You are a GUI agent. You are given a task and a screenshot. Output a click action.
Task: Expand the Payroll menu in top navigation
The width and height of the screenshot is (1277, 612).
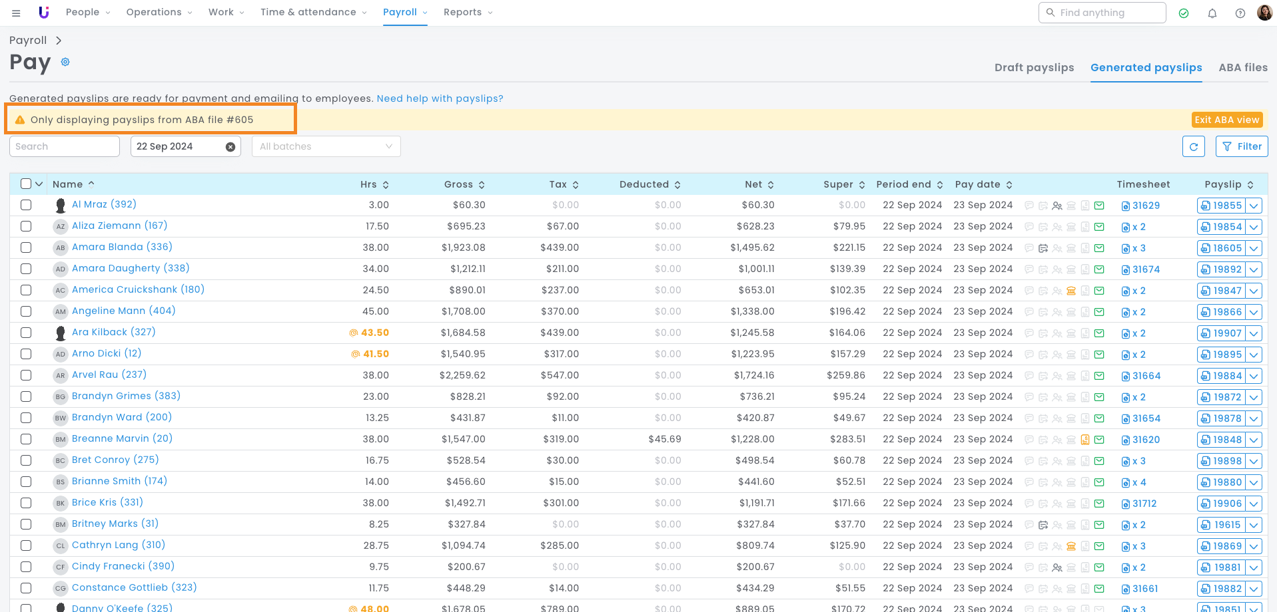click(405, 12)
